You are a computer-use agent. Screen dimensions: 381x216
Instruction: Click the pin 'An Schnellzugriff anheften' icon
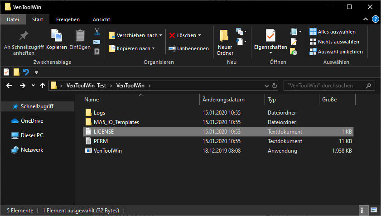[24, 36]
